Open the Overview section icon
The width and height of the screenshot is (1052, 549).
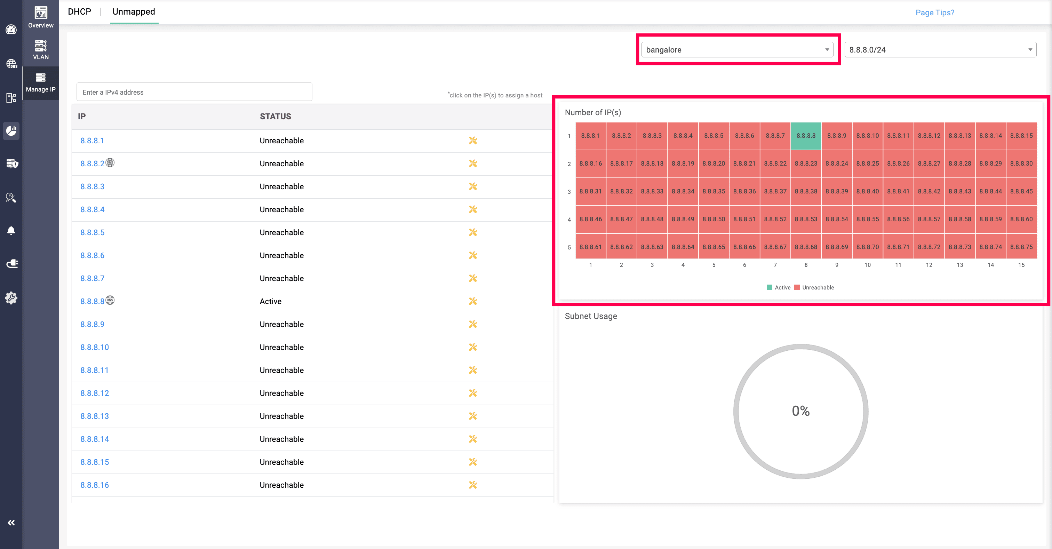40,17
